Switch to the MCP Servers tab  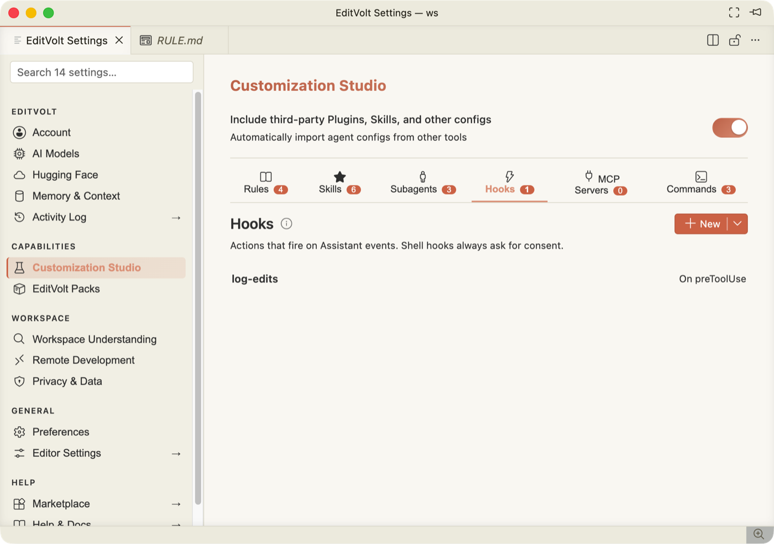coord(601,183)
